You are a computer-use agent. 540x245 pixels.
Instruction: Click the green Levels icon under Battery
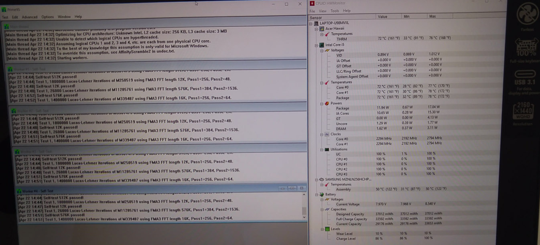pyautogui.click(x=327, y=229)
